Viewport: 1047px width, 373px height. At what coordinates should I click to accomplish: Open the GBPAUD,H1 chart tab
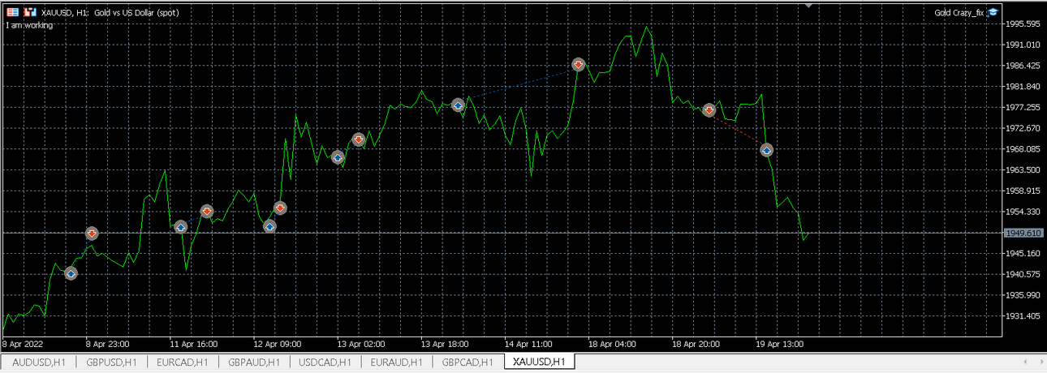click(x=254, y=362)
